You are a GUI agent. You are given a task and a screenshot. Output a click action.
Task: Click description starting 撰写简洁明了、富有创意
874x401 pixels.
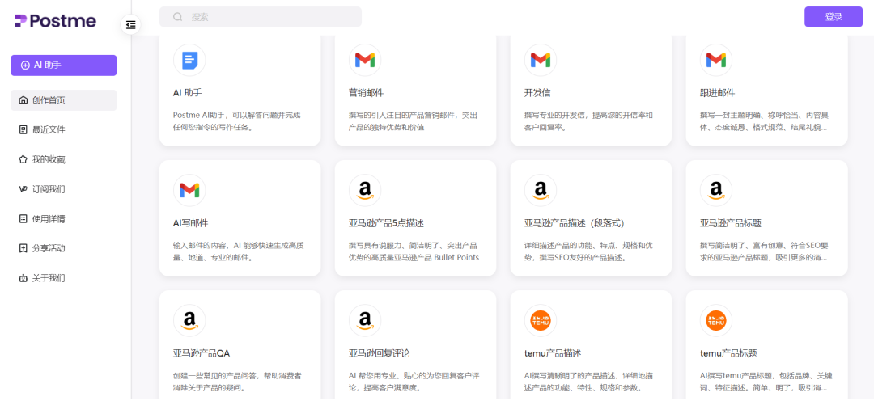pyautogui.click(x=764, y=251)
